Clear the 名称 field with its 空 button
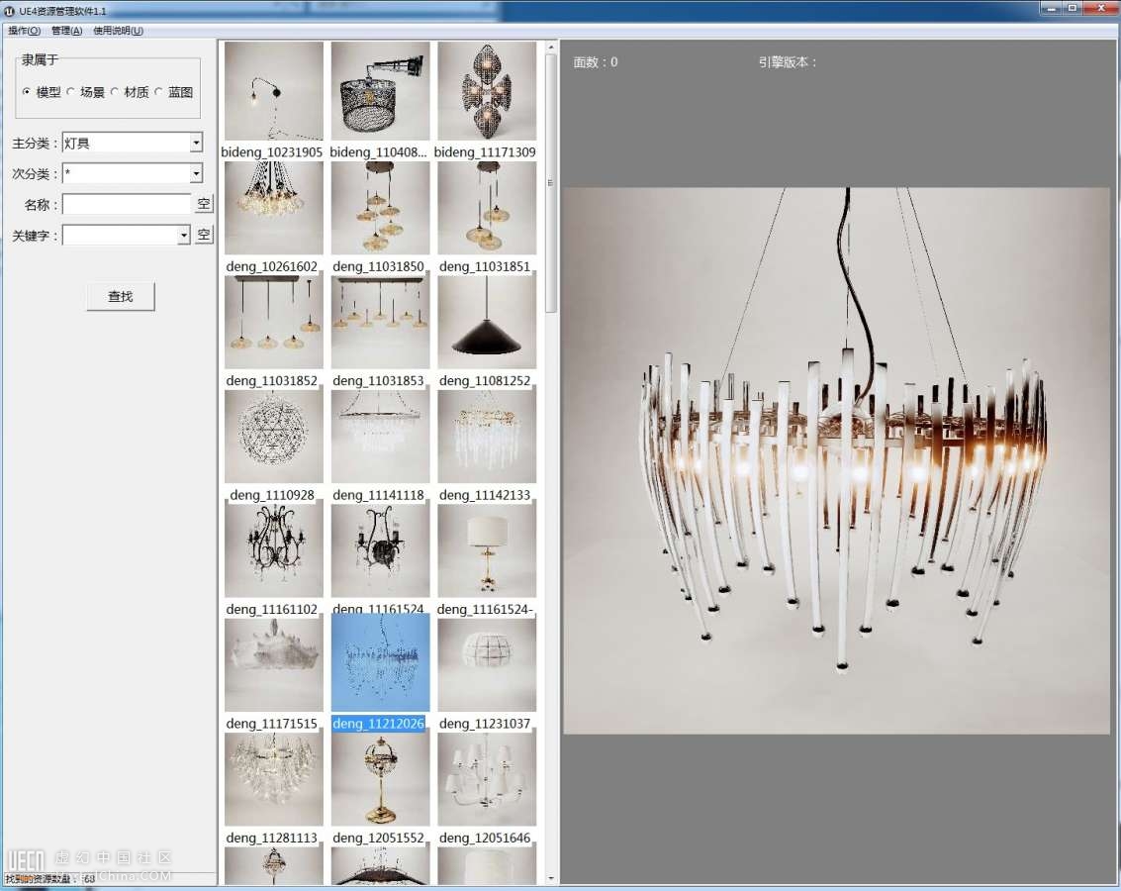Image resolution: width=1121 pixels, height=891 pixels. click(x=204, y=205)
